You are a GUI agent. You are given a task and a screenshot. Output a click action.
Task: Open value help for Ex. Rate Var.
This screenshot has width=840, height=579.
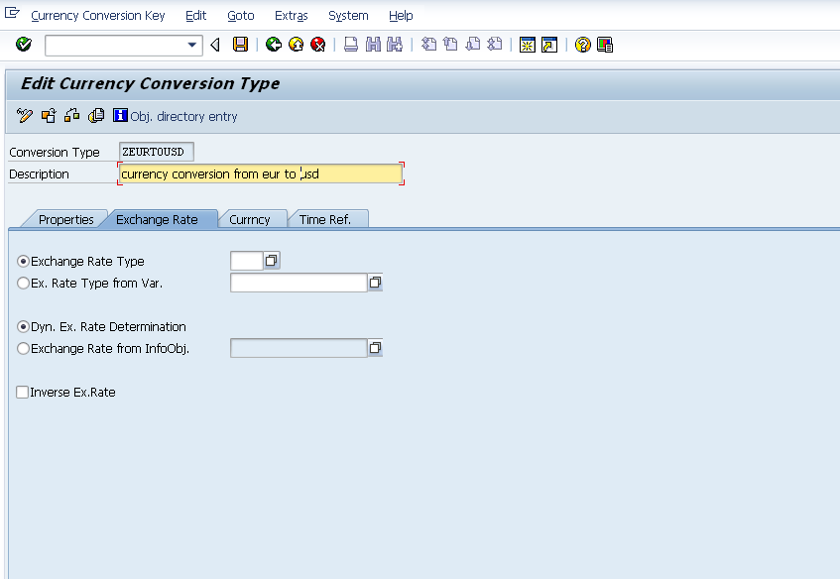click(x=375, y=283)
